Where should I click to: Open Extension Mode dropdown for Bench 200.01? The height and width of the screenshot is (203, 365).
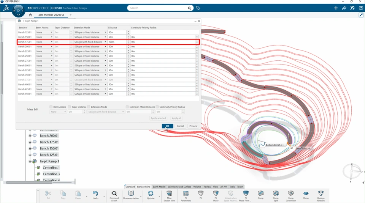[90, 46]
